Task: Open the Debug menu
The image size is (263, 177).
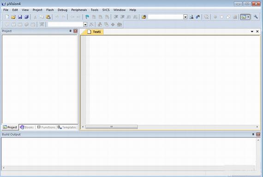Action: click(62, 10)
